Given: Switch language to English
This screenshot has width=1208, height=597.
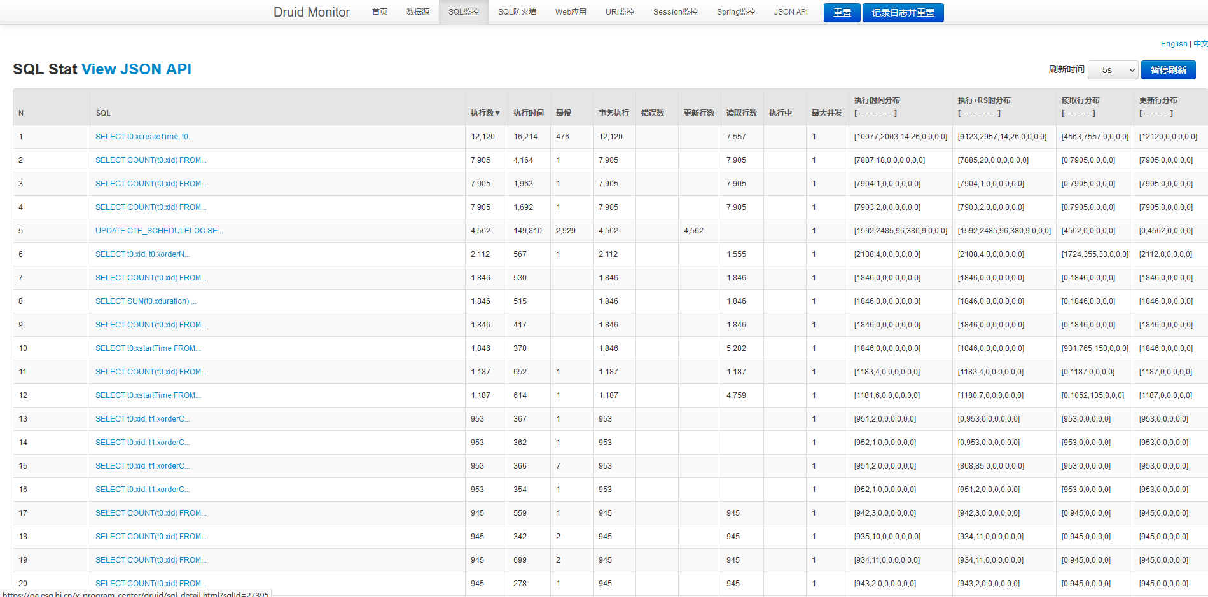Looking at the screenshot, I should (x=1174, y=44).
